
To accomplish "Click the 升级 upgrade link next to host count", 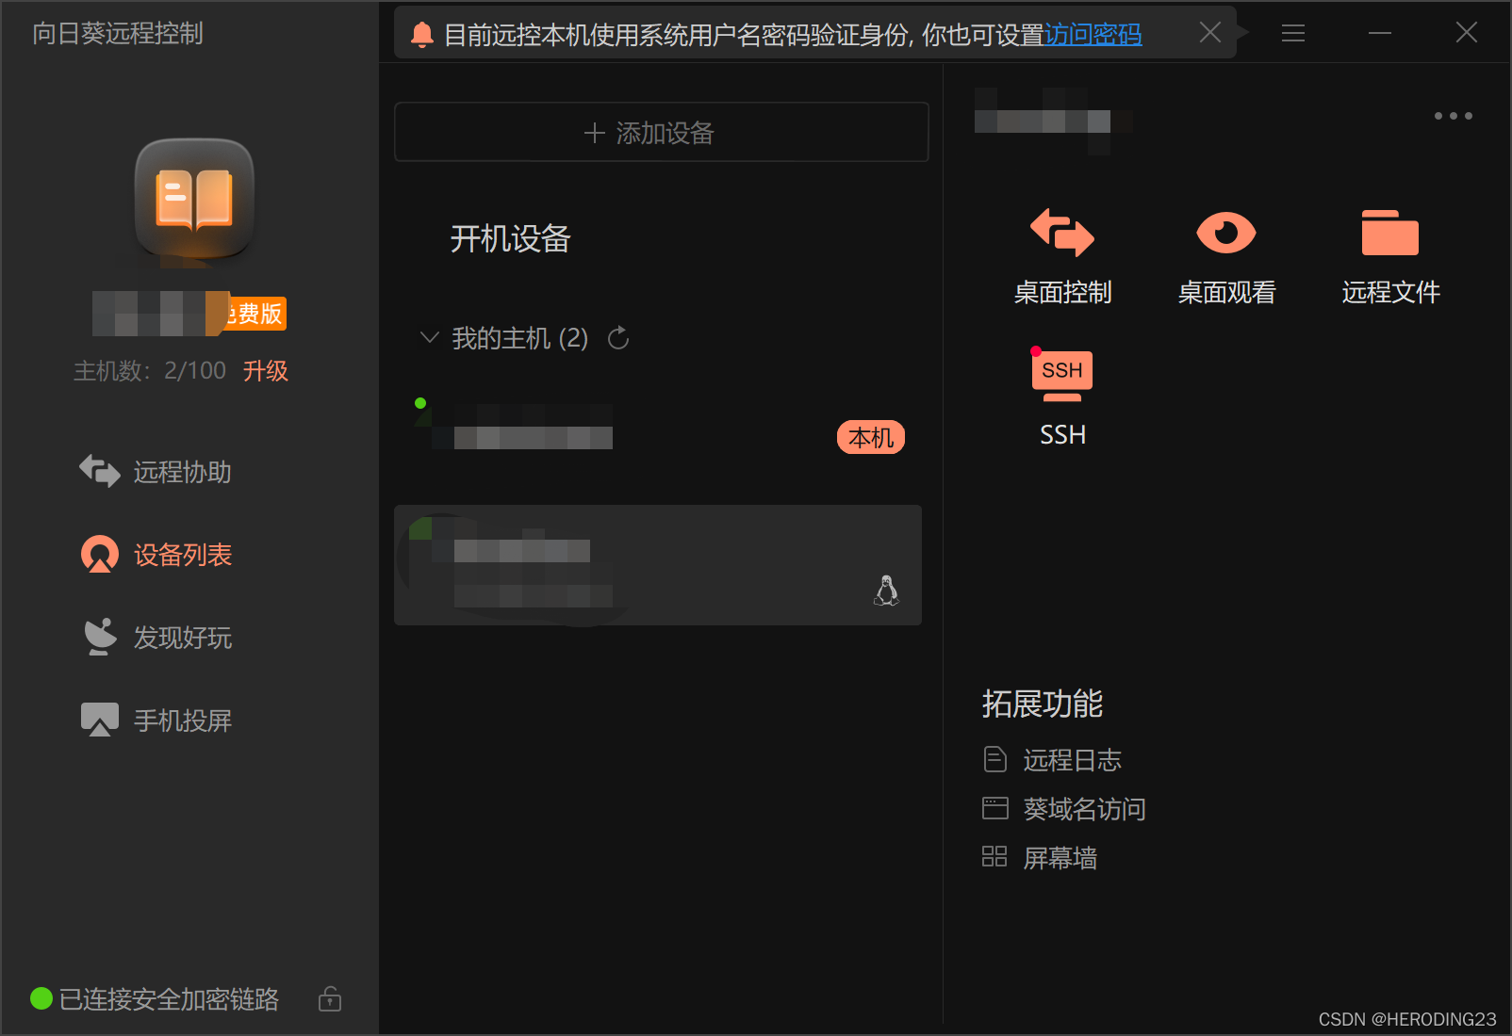I will click(266, 371).
